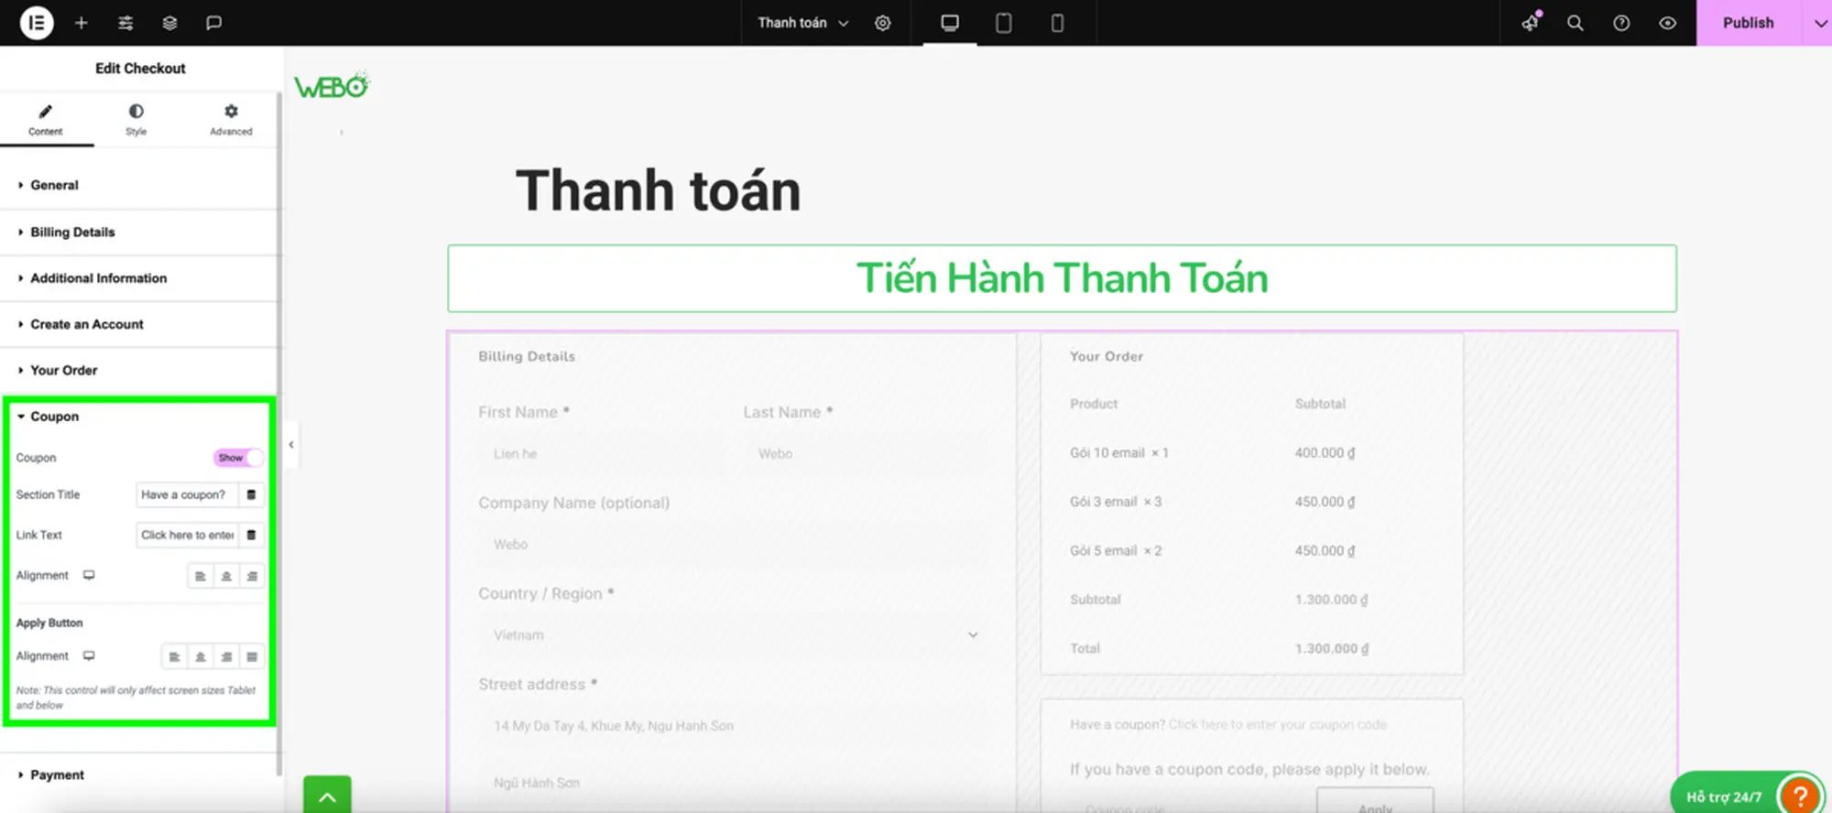This screenshot has height=813, width=1832.
Task: Open the what's new announcements icon
Action: pyautogui.click(x=1531, y=23)
